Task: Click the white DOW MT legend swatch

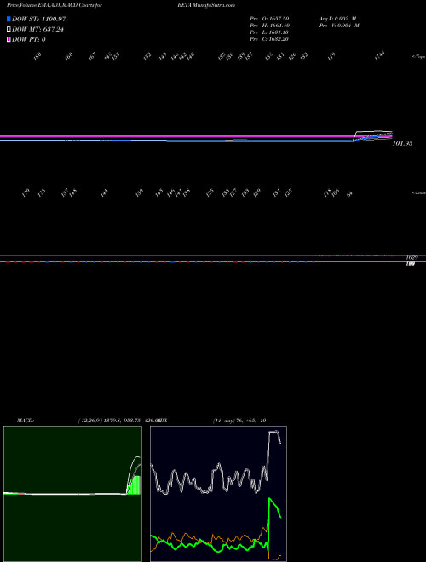Action: click(9, 30)
